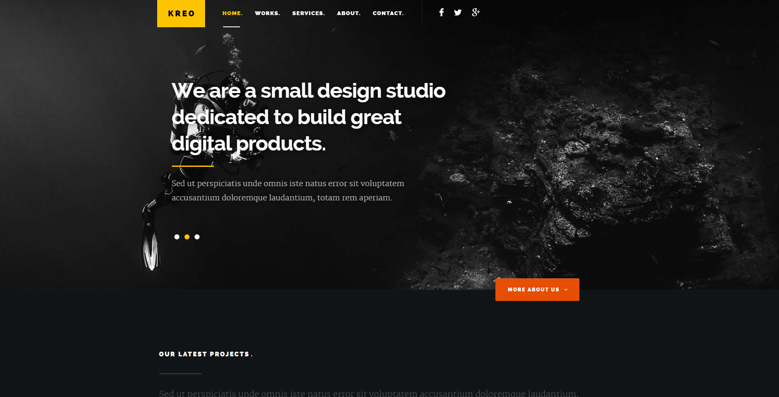This screenshot has height=397, width=779.
Task: Select the first slider dot
Action: pos(177,237)
